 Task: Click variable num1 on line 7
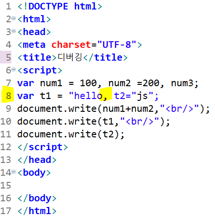[x=51, y=83]
